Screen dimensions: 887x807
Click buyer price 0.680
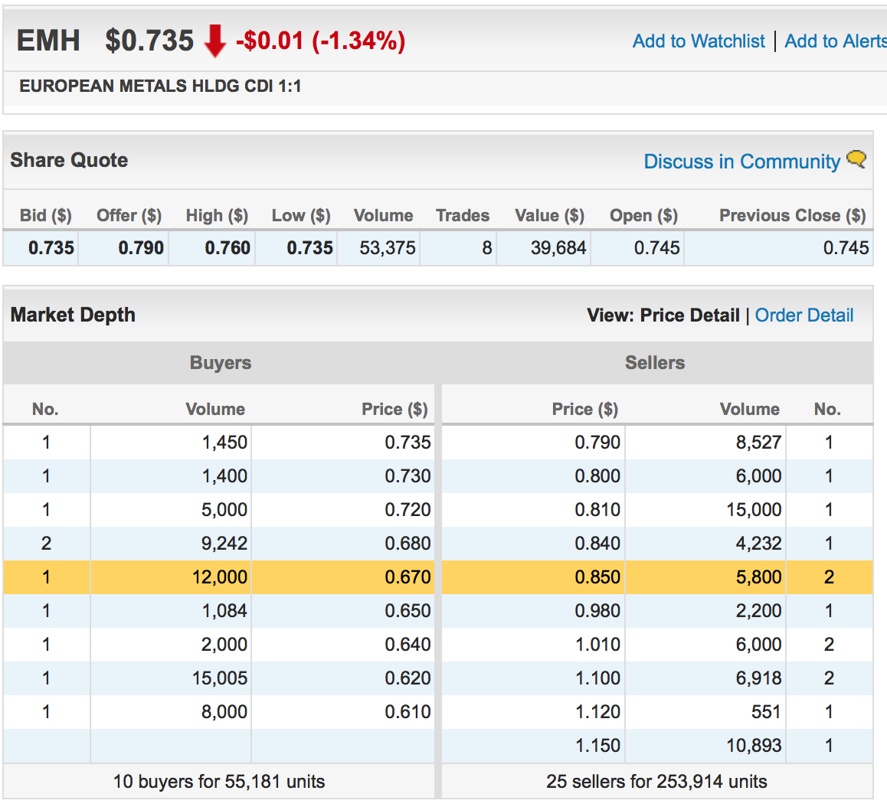407,544
